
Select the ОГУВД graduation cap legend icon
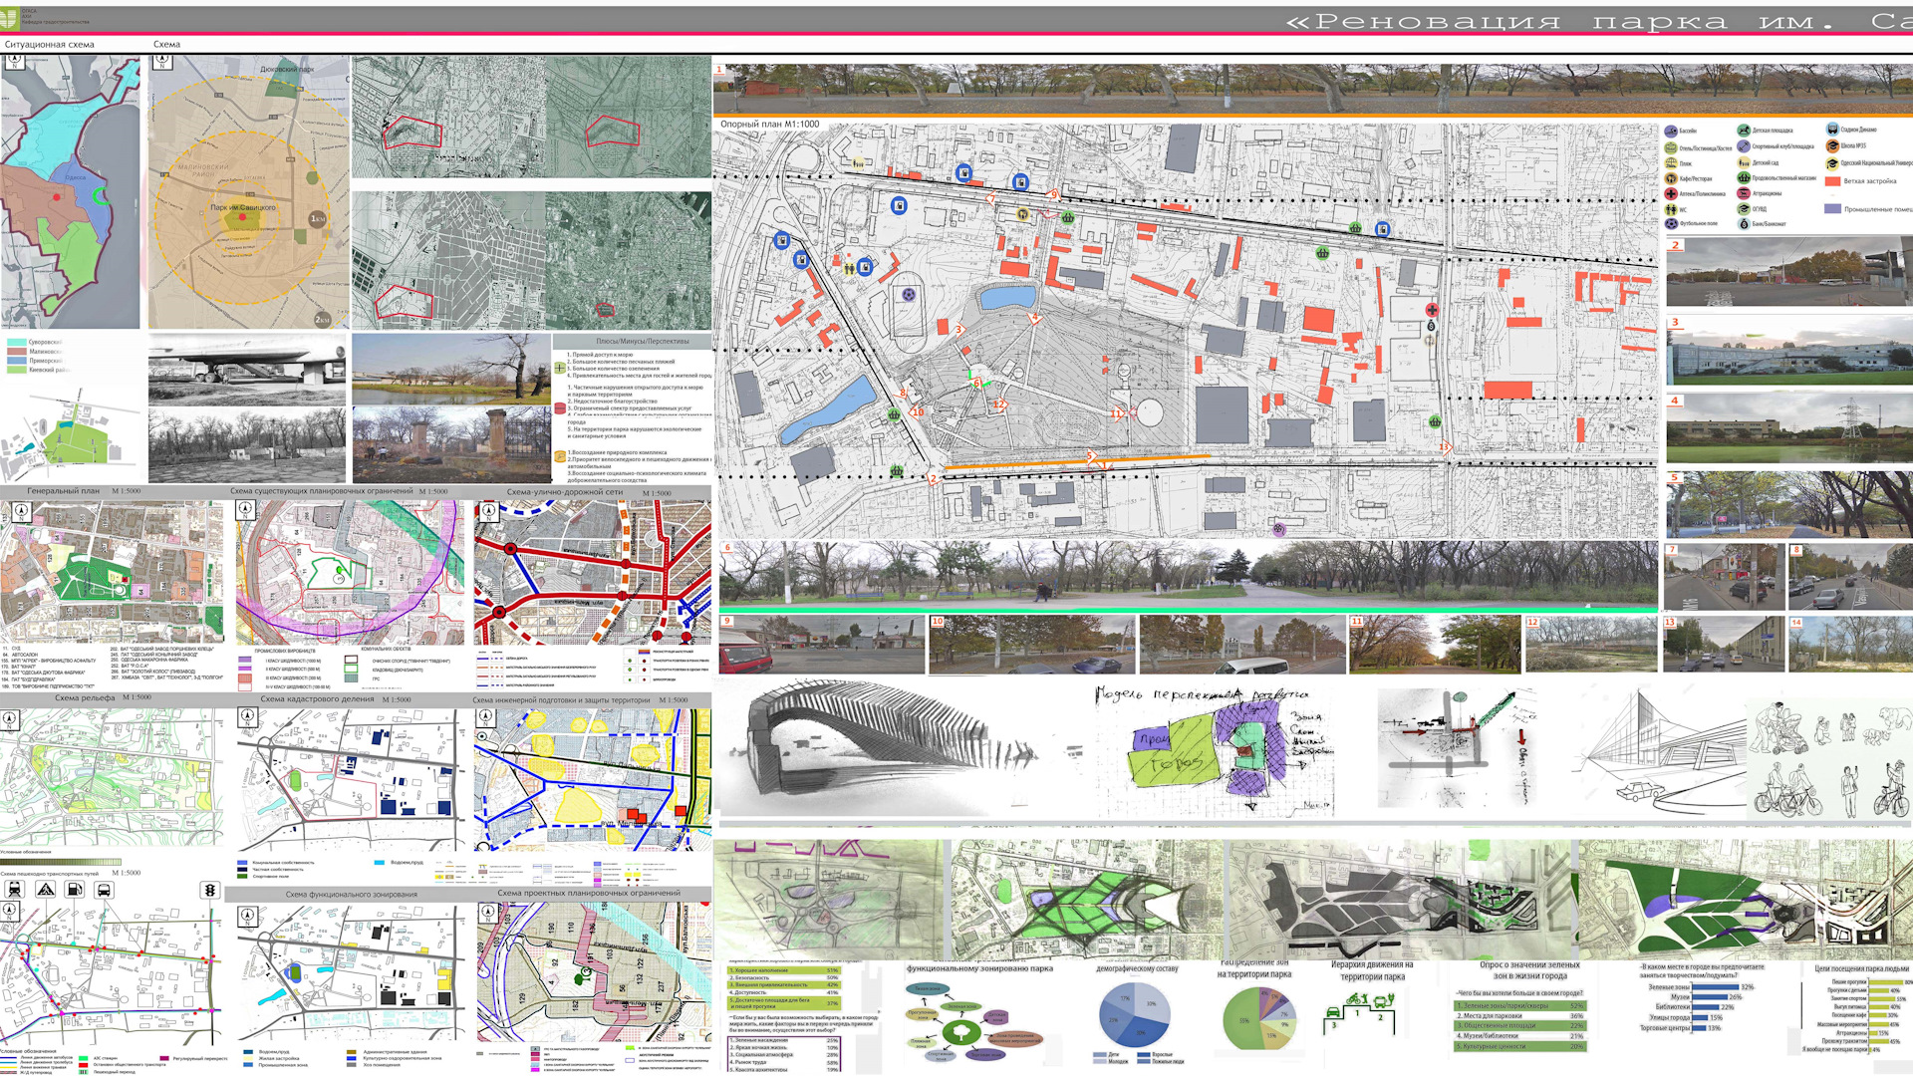pos(1744,209)
